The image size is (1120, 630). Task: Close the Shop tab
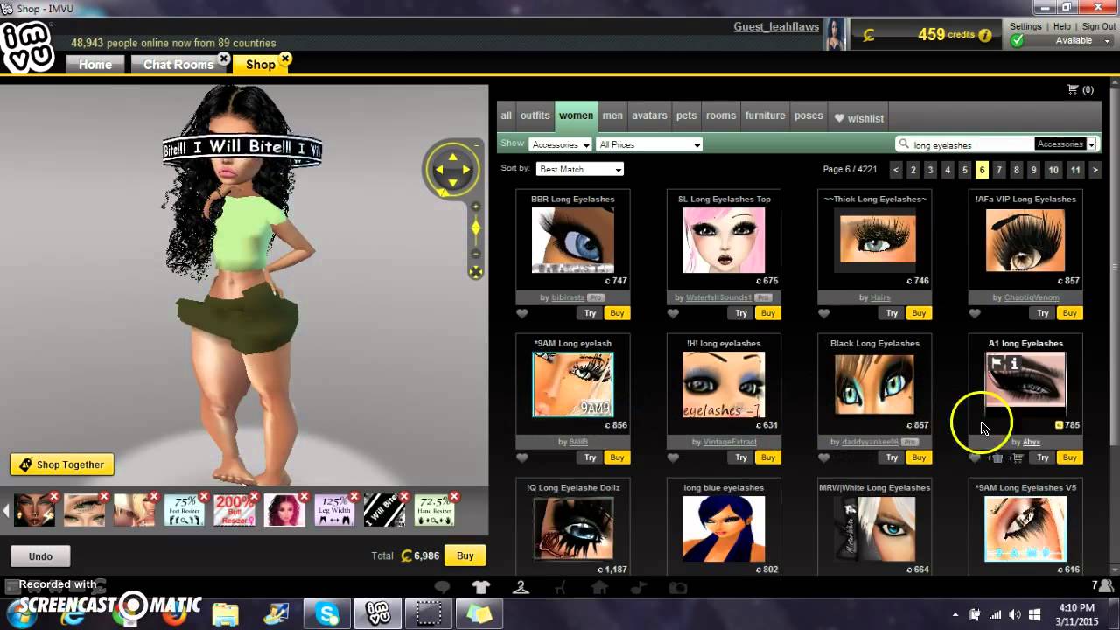(285, 59)
